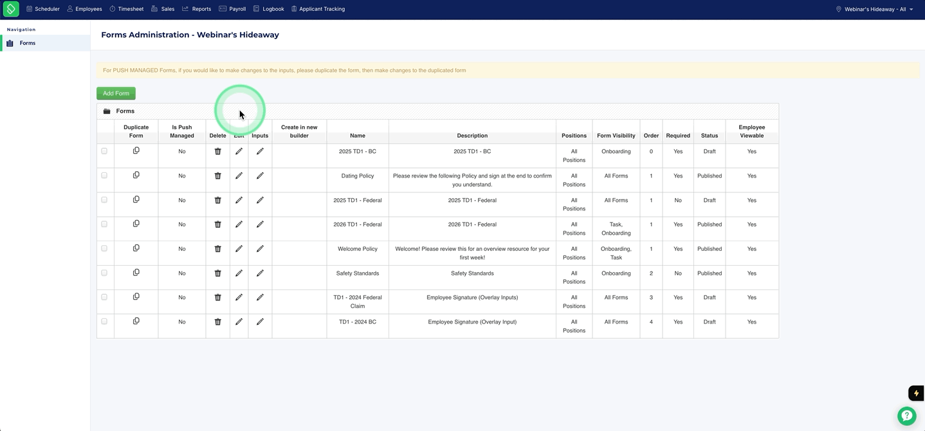The height and width of the screenshot is (431, 925).
Task: Delete the Dating Policy form
Action: pos(217,176)
